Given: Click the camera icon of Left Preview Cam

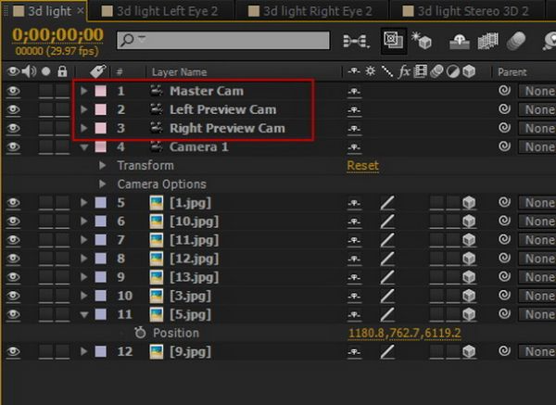Looking at the screenshot, I should pyautogui.click(x=157, y=109).
